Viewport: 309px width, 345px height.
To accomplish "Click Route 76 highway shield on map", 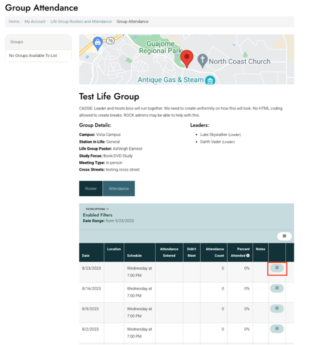I will coord(110,40).
